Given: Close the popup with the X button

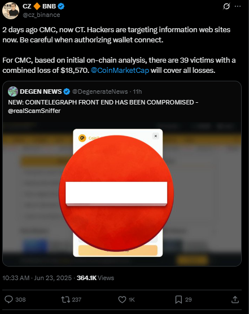Looking at the screenshot, I should (156, 136).
